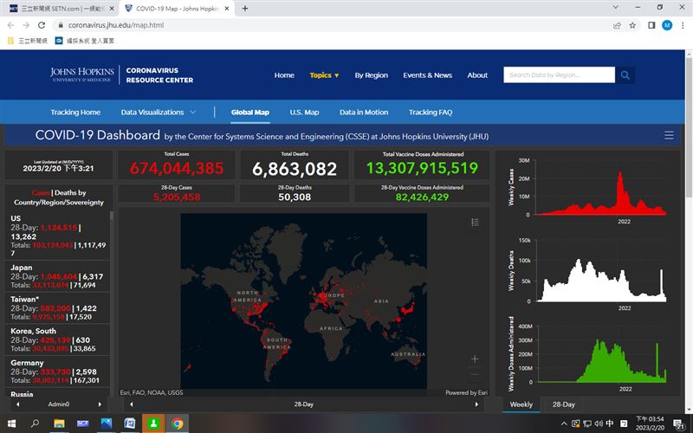Open the share page icon
This screenshot has height=433, width=693.
(x=617, y=25)
